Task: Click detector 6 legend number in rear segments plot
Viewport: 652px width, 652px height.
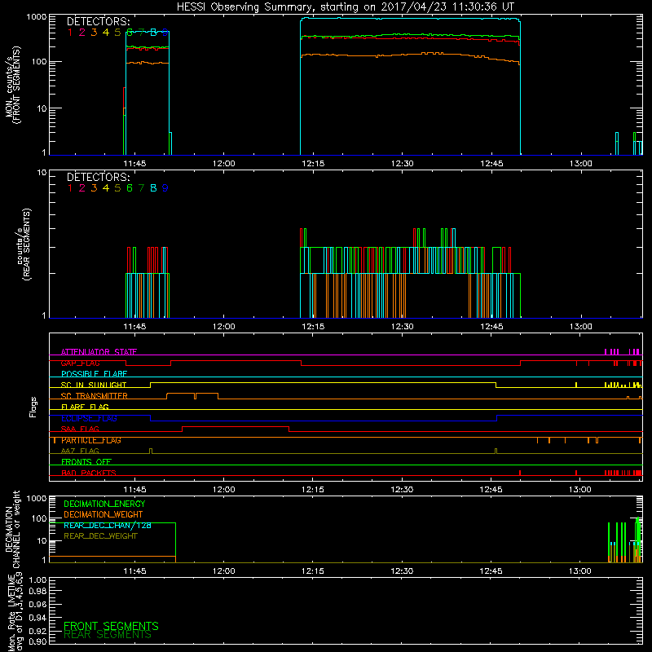Action: [x=130, y=188]
